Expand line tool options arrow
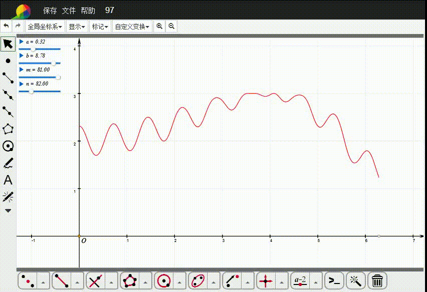 click(x=77, y=281)
